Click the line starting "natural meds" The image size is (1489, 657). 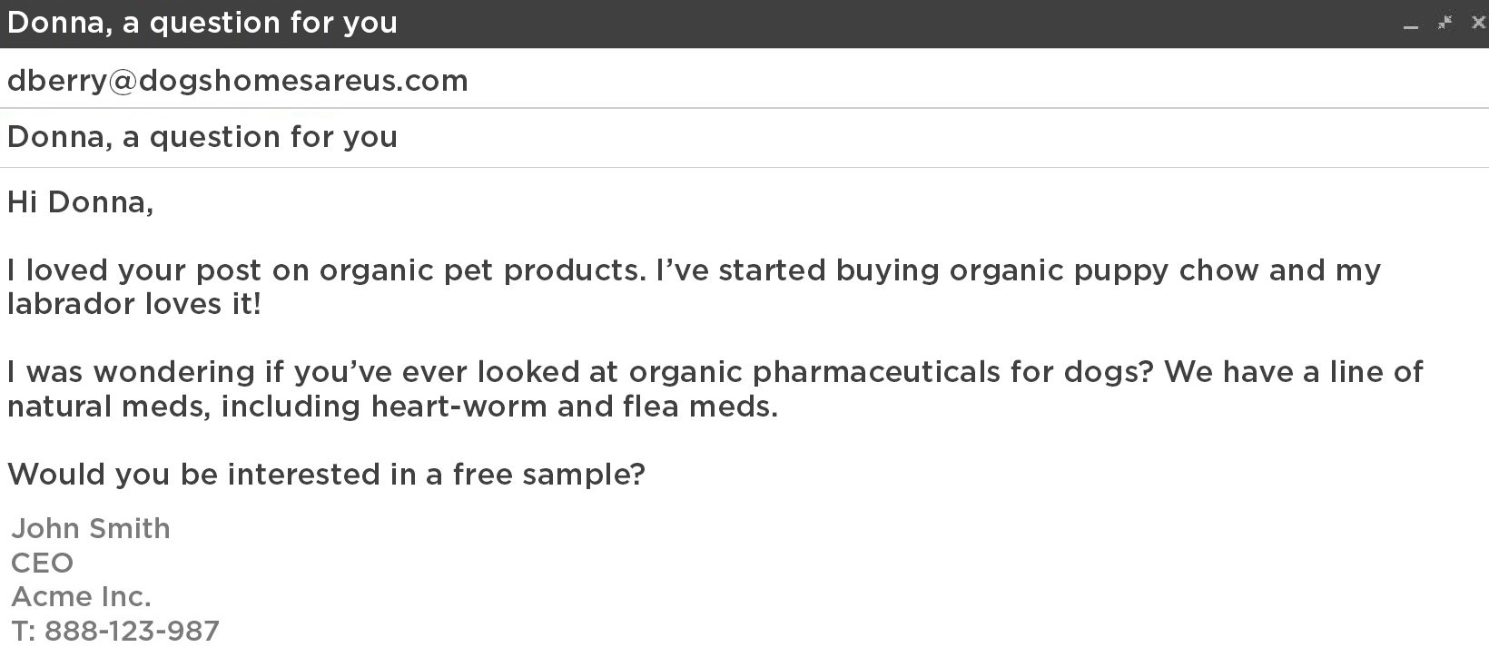[392, 406]
